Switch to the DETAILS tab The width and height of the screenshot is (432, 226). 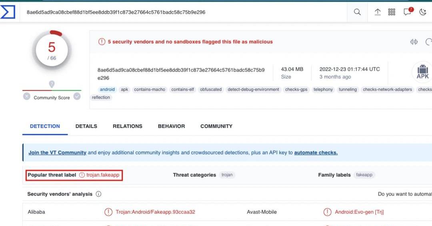click(x=86, y=126)
